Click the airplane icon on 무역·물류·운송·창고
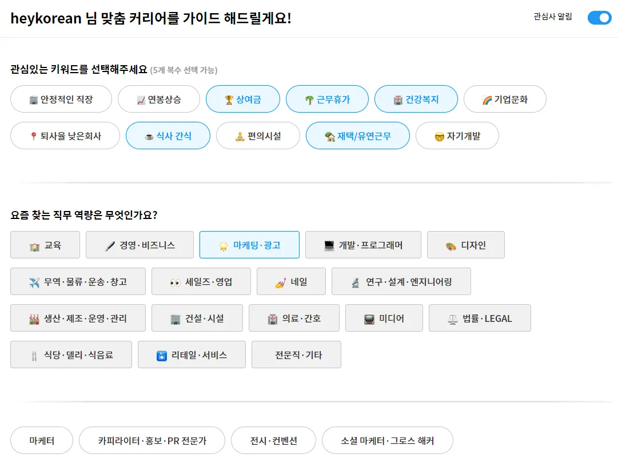The width and height of the screenshot is (618, 458). (x=34, y=282)
